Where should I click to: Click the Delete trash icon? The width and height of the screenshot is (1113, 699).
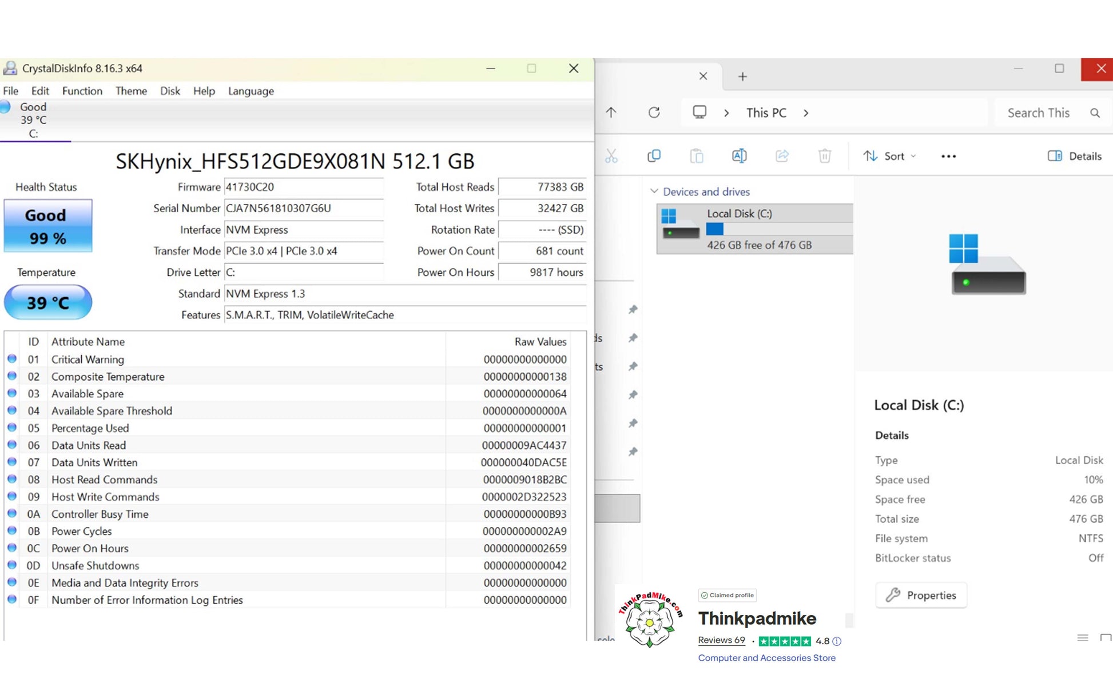[x=824, y=156]
